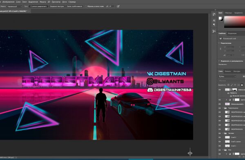The image size is (245, 160).
Task: Click the mask link chain on the top layer
Action: pos(231,89)
